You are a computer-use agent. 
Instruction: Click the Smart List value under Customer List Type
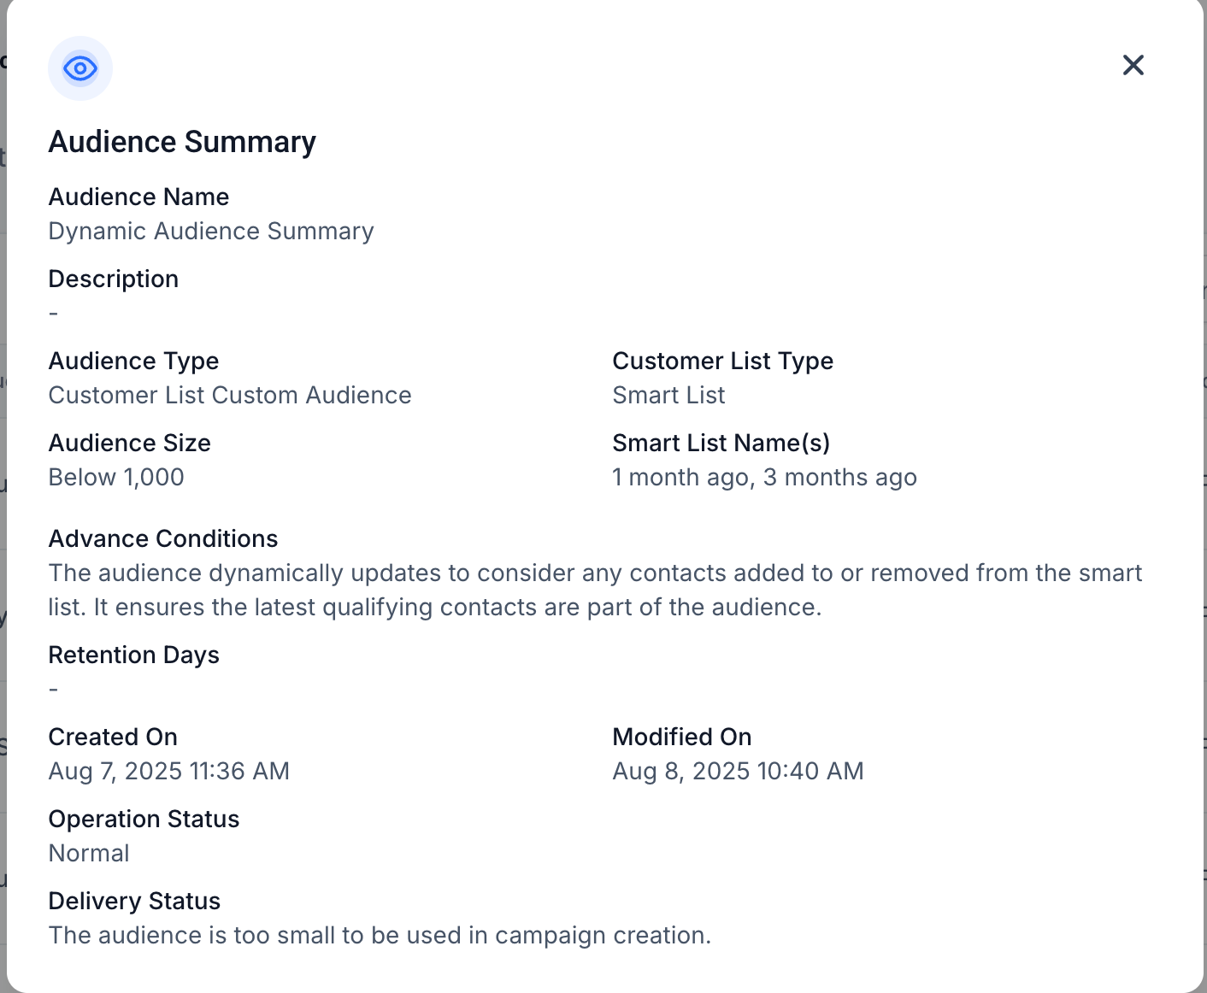(x=668, y=395)
